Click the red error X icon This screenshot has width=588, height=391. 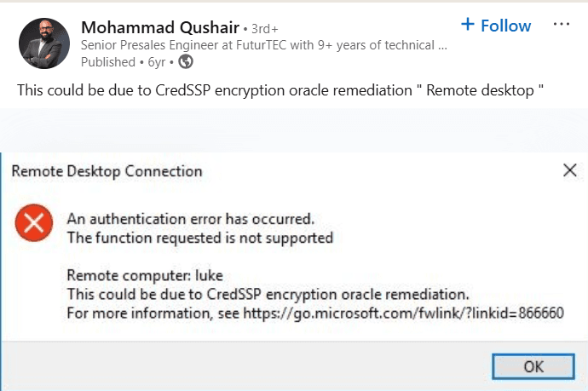point(33,225)
